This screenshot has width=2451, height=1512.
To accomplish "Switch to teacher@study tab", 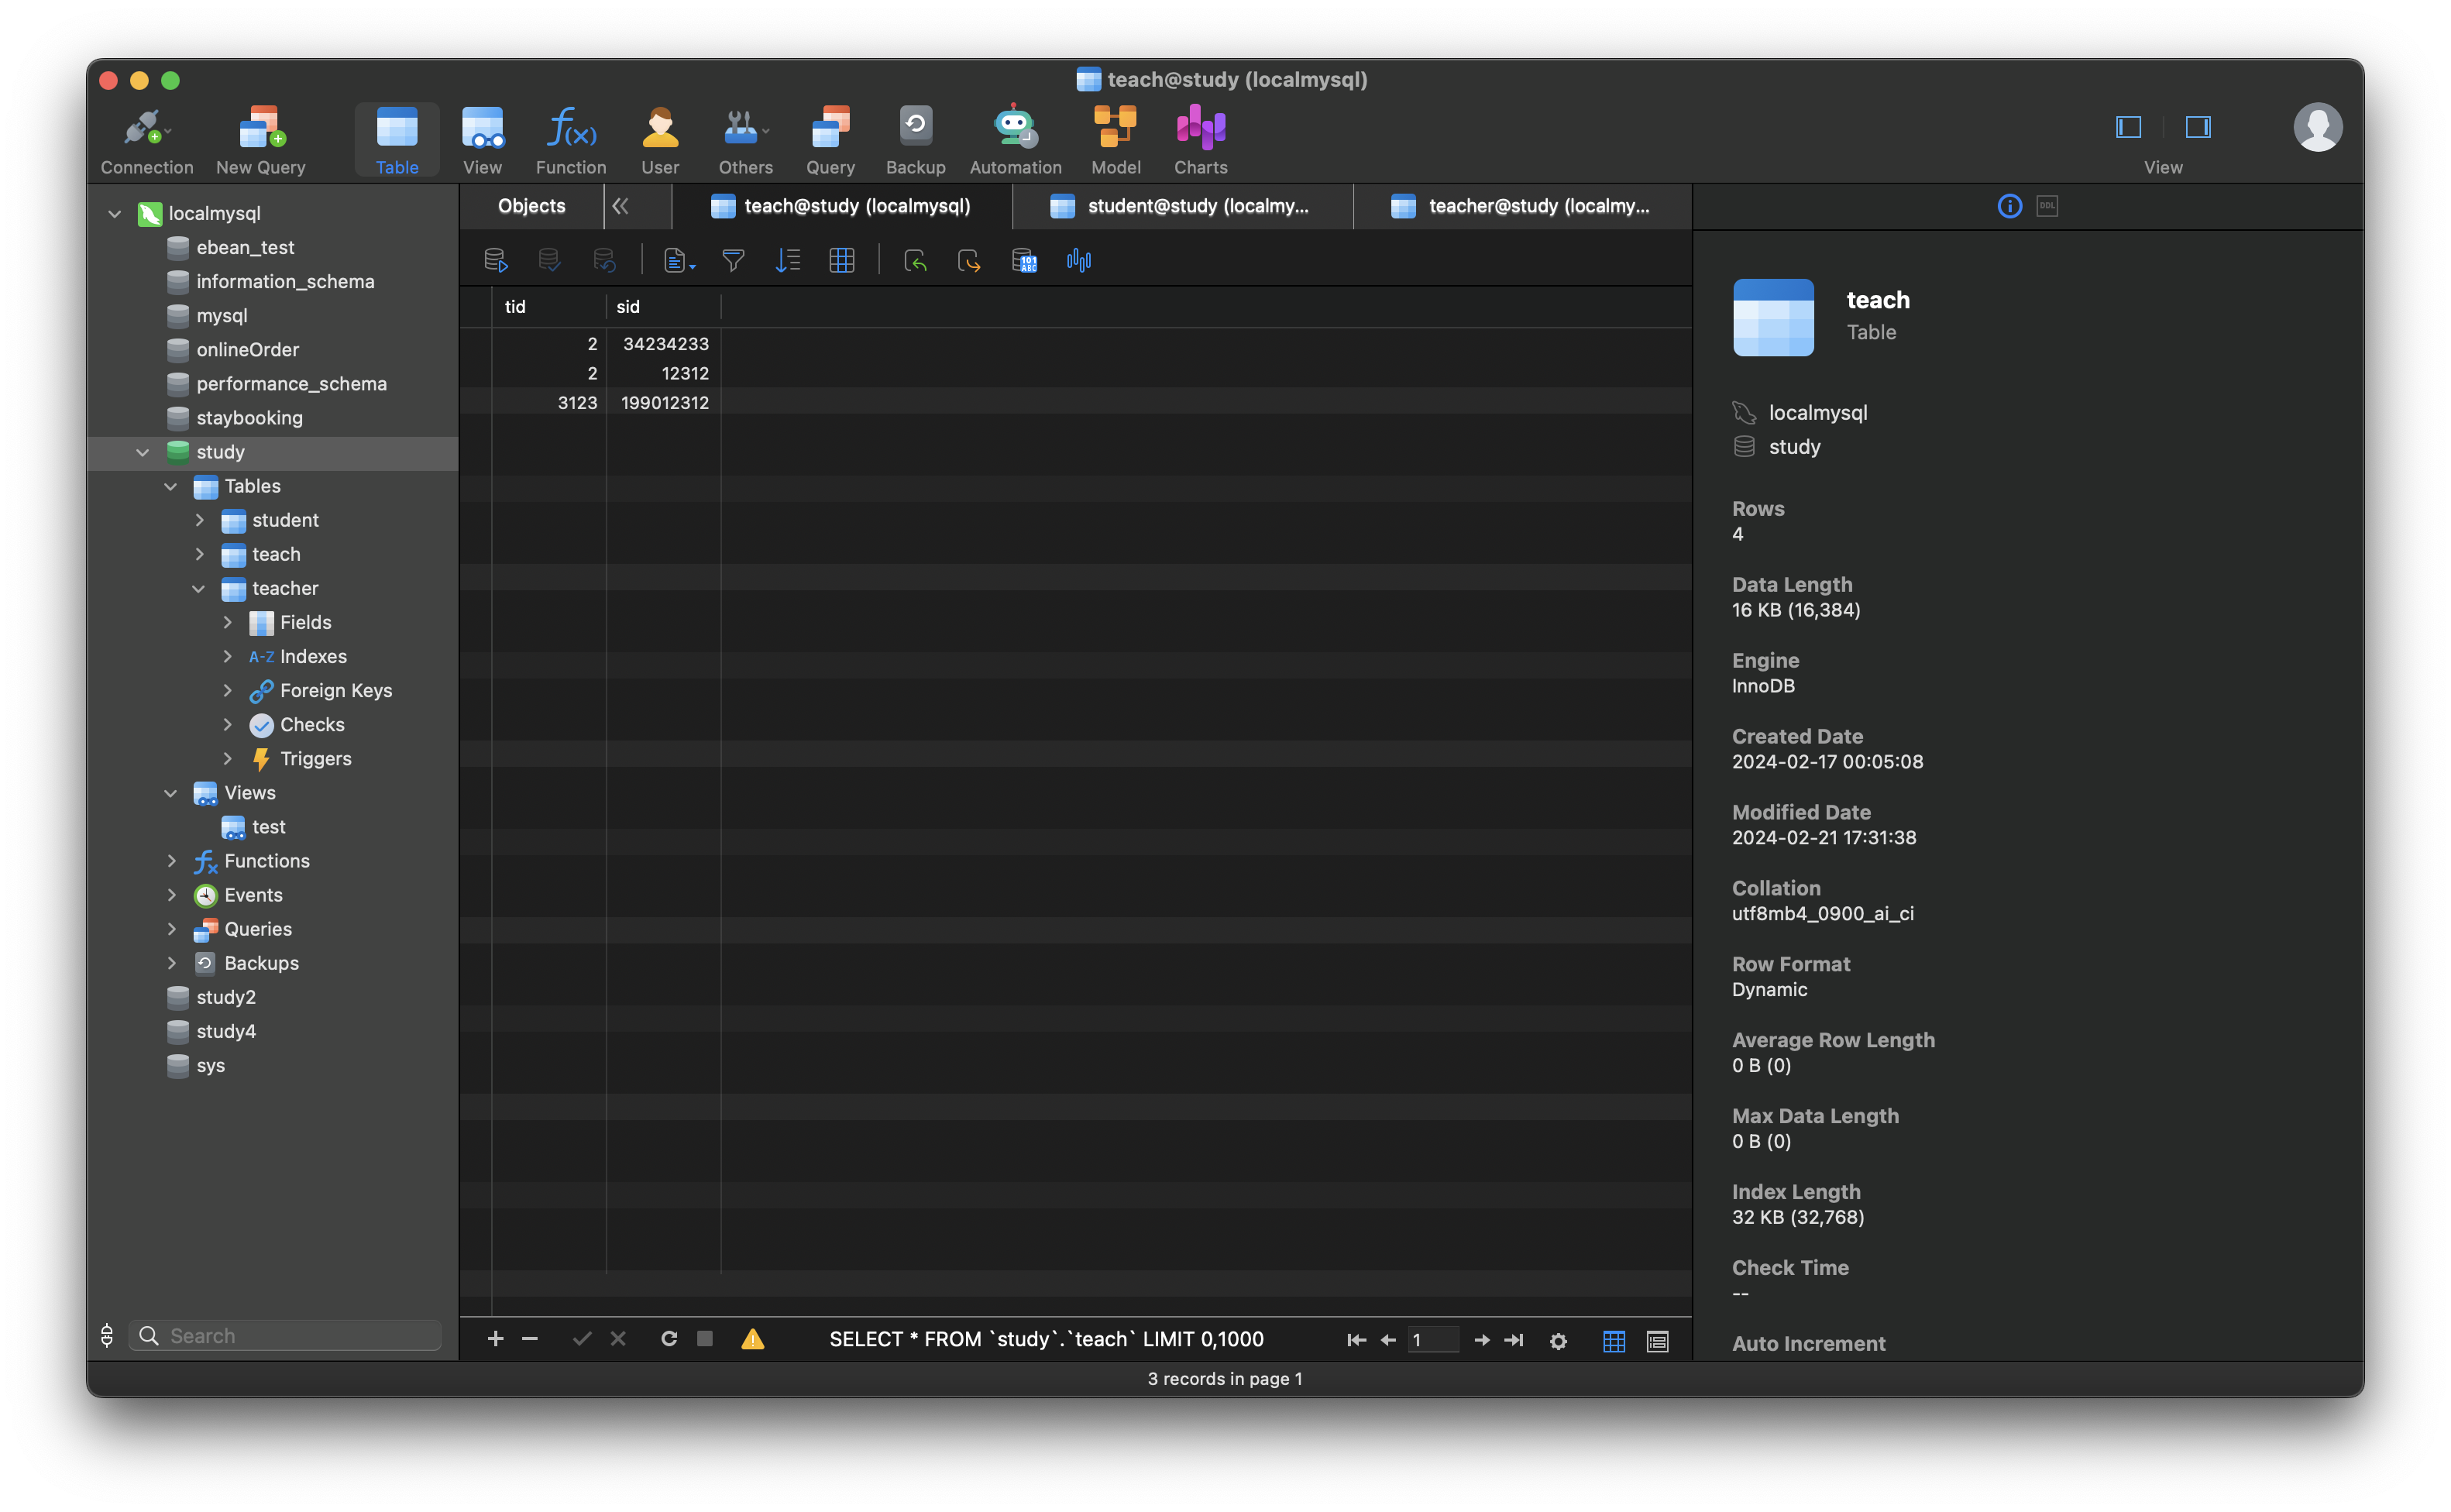I will (1521, 204).
